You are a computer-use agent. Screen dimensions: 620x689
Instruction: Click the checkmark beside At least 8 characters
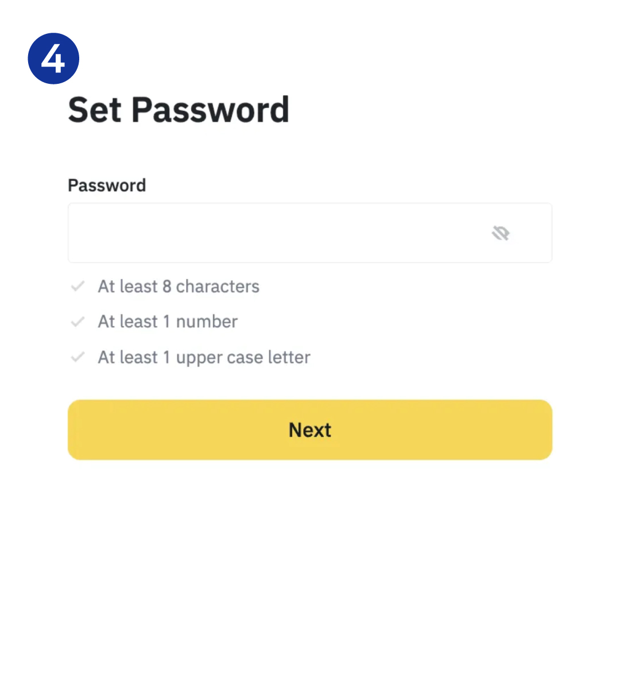pyautogui.click(x=77, y=286)
